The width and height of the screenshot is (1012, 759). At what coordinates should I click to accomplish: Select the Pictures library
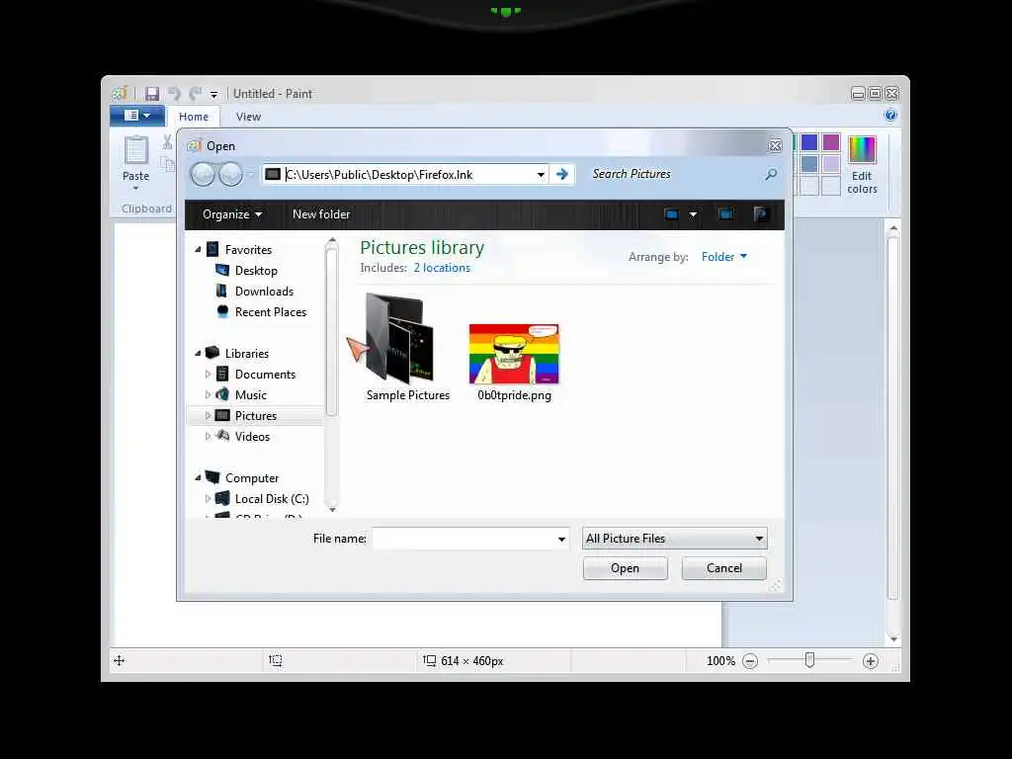[256, 416]
